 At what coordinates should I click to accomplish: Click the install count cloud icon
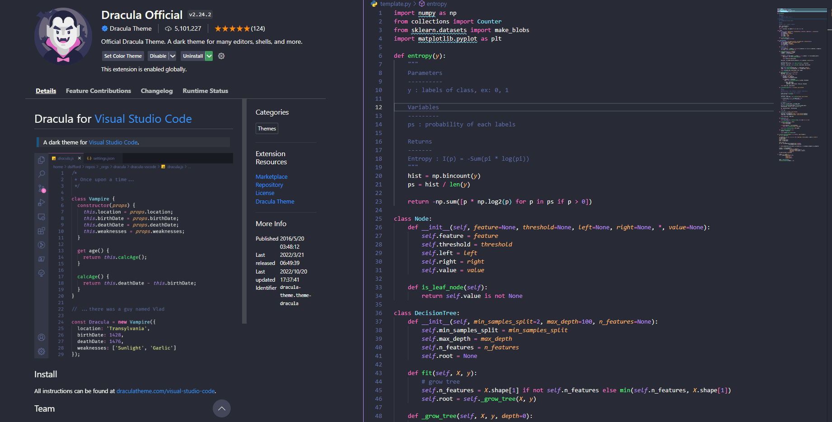tap(168, 28)
